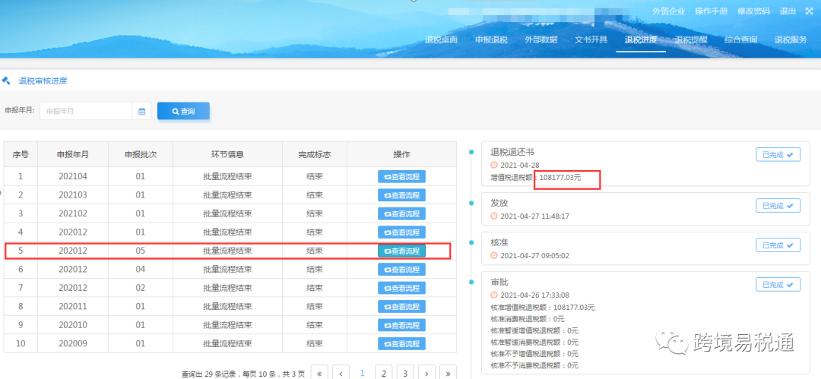
Task: Click 查看流程 for row 10 (202009)
Action: [x=401, y=344]
